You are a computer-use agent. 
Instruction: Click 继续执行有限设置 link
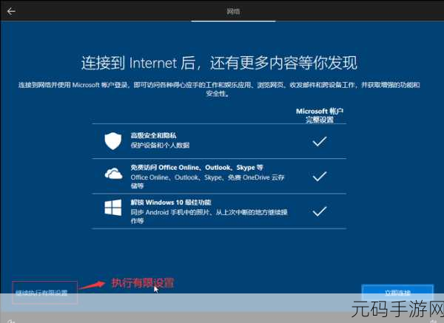pyautogui.click(x=42, y=293)
